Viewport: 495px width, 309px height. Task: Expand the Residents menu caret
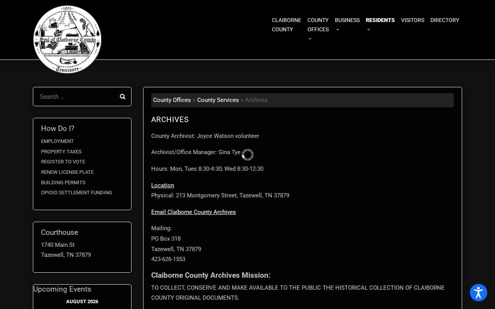click(368, 30)
